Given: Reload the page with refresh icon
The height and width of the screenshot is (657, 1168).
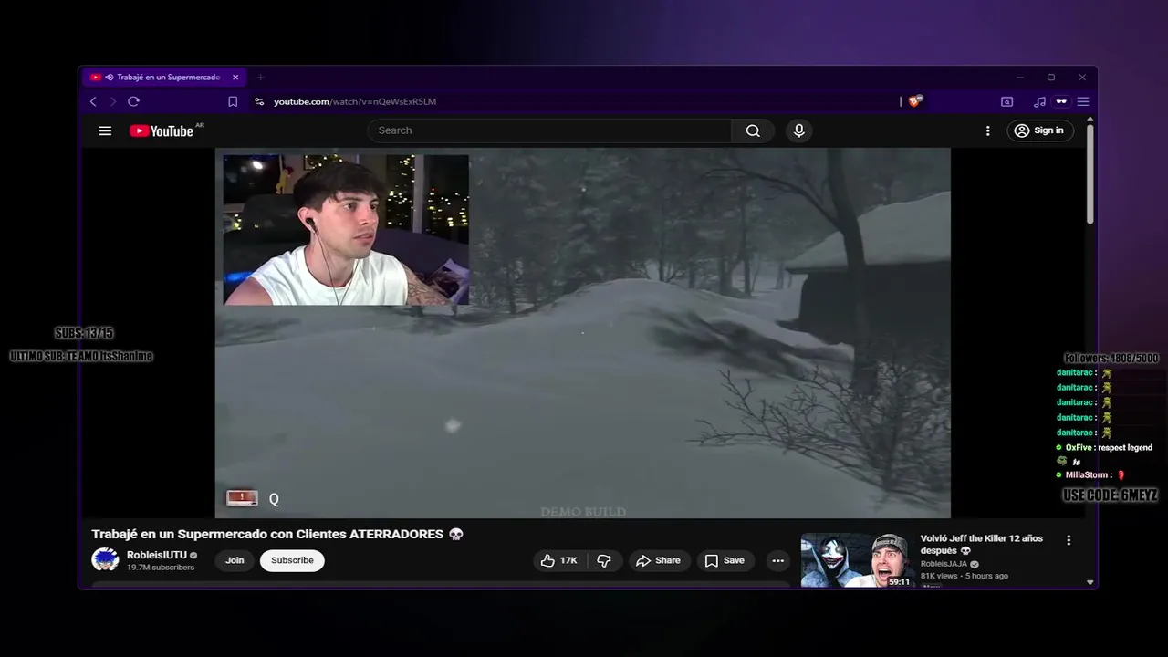Looking at the screenshot, I should [x=133, y=101].
